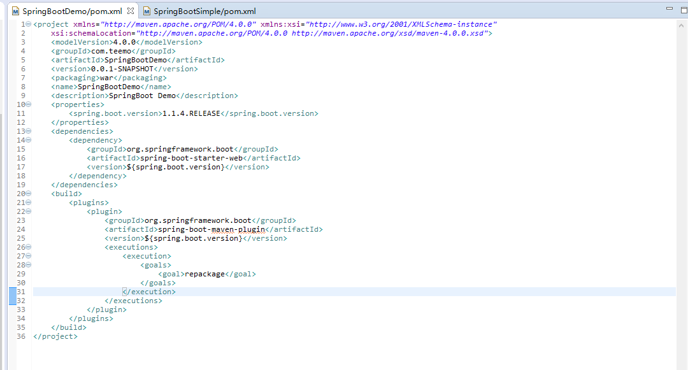Click the 'repackage' goal text
Image resolution: width=688 pixels, height=370 pixels.
[x=205, y=274]
